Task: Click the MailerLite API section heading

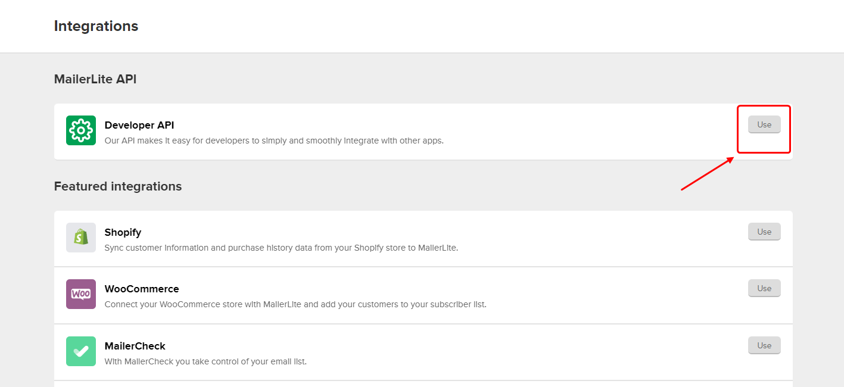Action: 95,79
